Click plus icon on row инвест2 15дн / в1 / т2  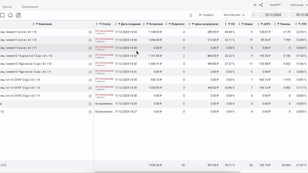pyautogui.click(x=90, y=64)
